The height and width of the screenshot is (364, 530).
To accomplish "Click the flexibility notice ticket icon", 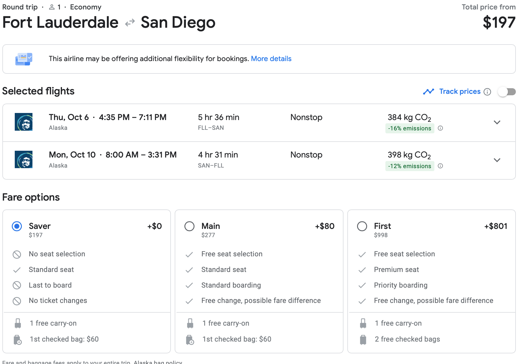I will [x=24, y=59].
